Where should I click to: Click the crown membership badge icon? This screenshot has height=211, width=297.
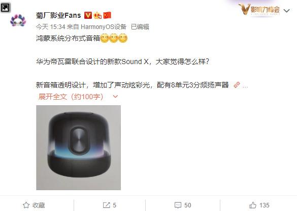pos(97,15)
